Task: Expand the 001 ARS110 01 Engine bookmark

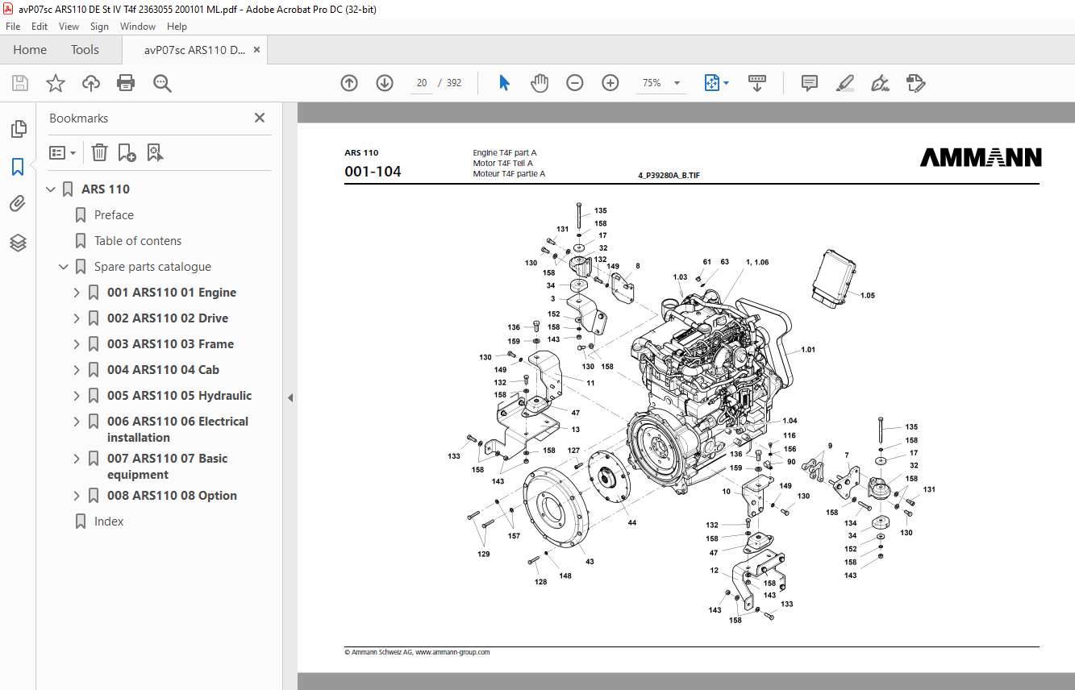Action: (77, 293)
